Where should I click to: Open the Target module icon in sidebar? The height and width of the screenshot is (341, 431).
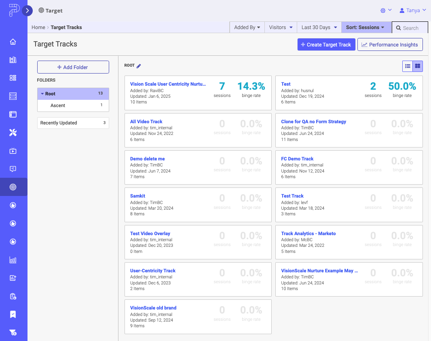coord(13,187)
